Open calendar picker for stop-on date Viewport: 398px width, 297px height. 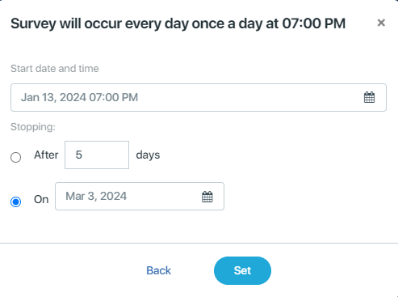click(x=207, y=197)
